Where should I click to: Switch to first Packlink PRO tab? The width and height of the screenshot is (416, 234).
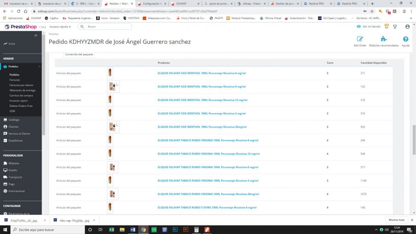coord(317,4)
